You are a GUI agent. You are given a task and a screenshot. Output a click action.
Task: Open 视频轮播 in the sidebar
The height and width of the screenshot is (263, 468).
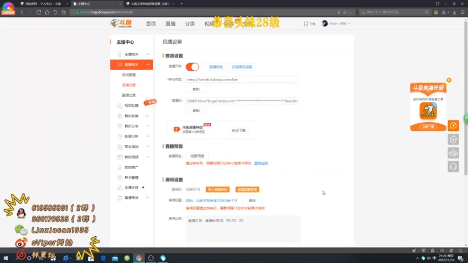pyautogui.click(x=131, y=106)
